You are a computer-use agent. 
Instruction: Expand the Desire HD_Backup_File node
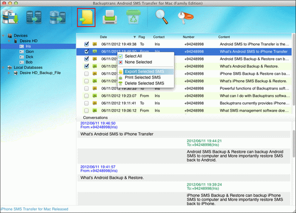pyautogui.click(x=9, y=73)
